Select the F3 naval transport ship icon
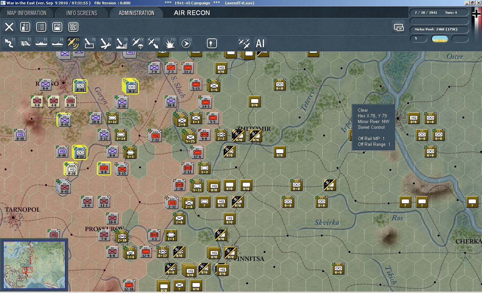The image size is (482, 293). [41, 43]
